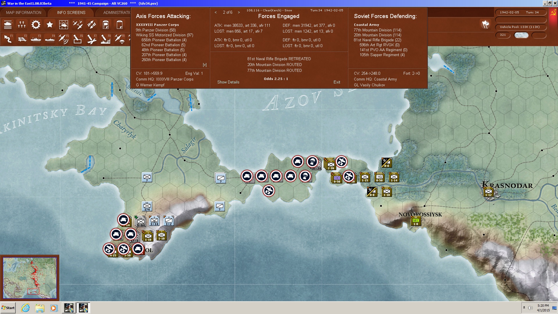558x314 pixels.
Task: Open the weather map icon
Action: (64, 25)
